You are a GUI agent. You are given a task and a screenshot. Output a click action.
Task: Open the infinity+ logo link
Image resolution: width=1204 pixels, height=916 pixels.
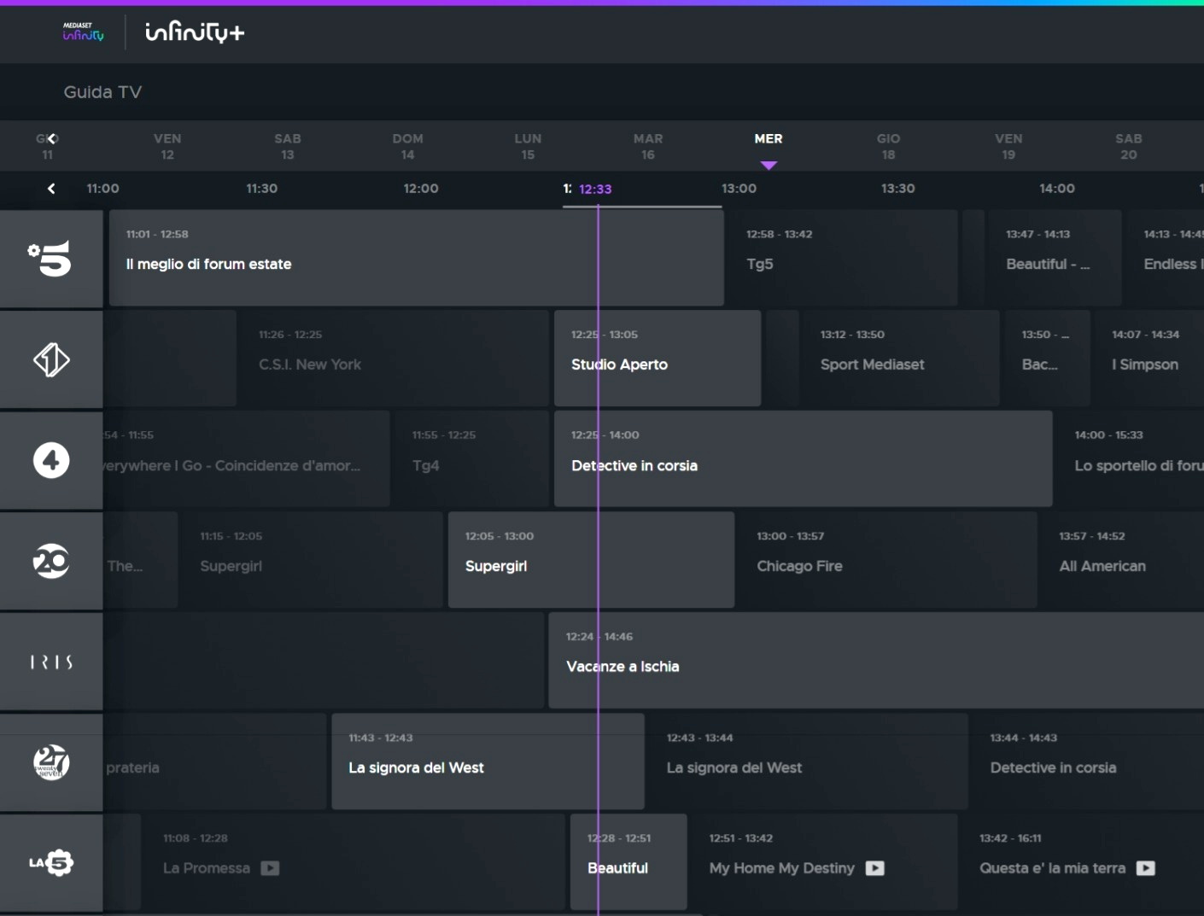click(x=195, y=32)
